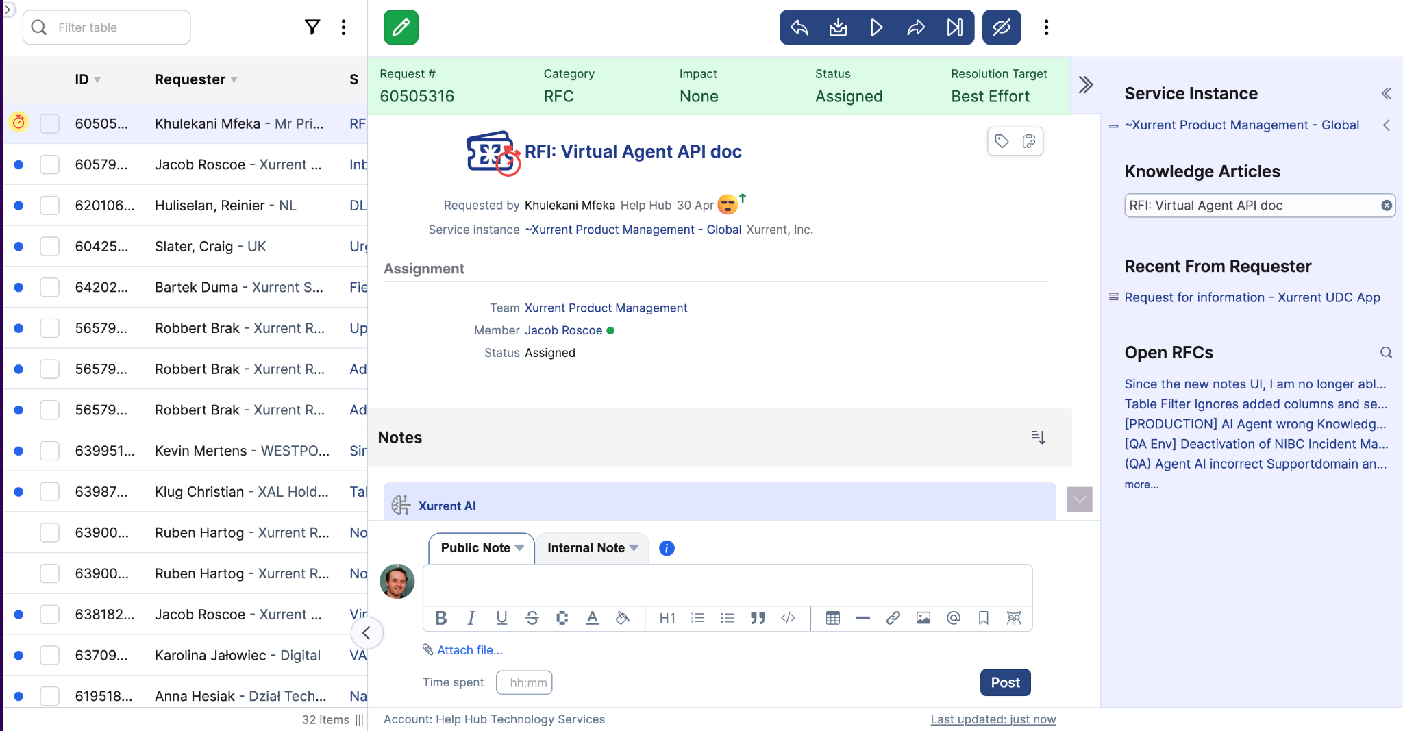Sort by ID column dropdown arrow
Image resolution: width=1403 pixels, height=731 pixels.
point(97,80)
